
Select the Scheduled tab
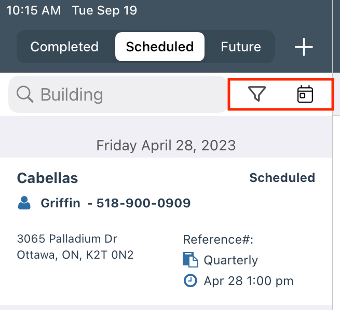tap(160, 47)
